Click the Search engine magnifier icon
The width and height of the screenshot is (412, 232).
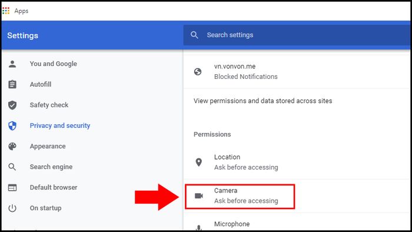[x=12, y=167]
